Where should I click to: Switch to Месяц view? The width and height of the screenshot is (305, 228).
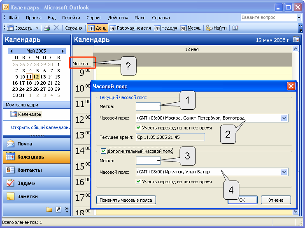pyautogui.click(x=191, y=28)
